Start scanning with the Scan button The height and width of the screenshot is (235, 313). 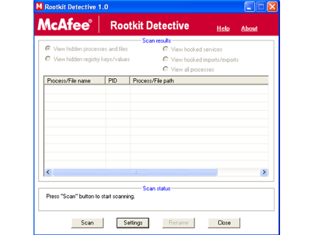[x=87, y=223]
